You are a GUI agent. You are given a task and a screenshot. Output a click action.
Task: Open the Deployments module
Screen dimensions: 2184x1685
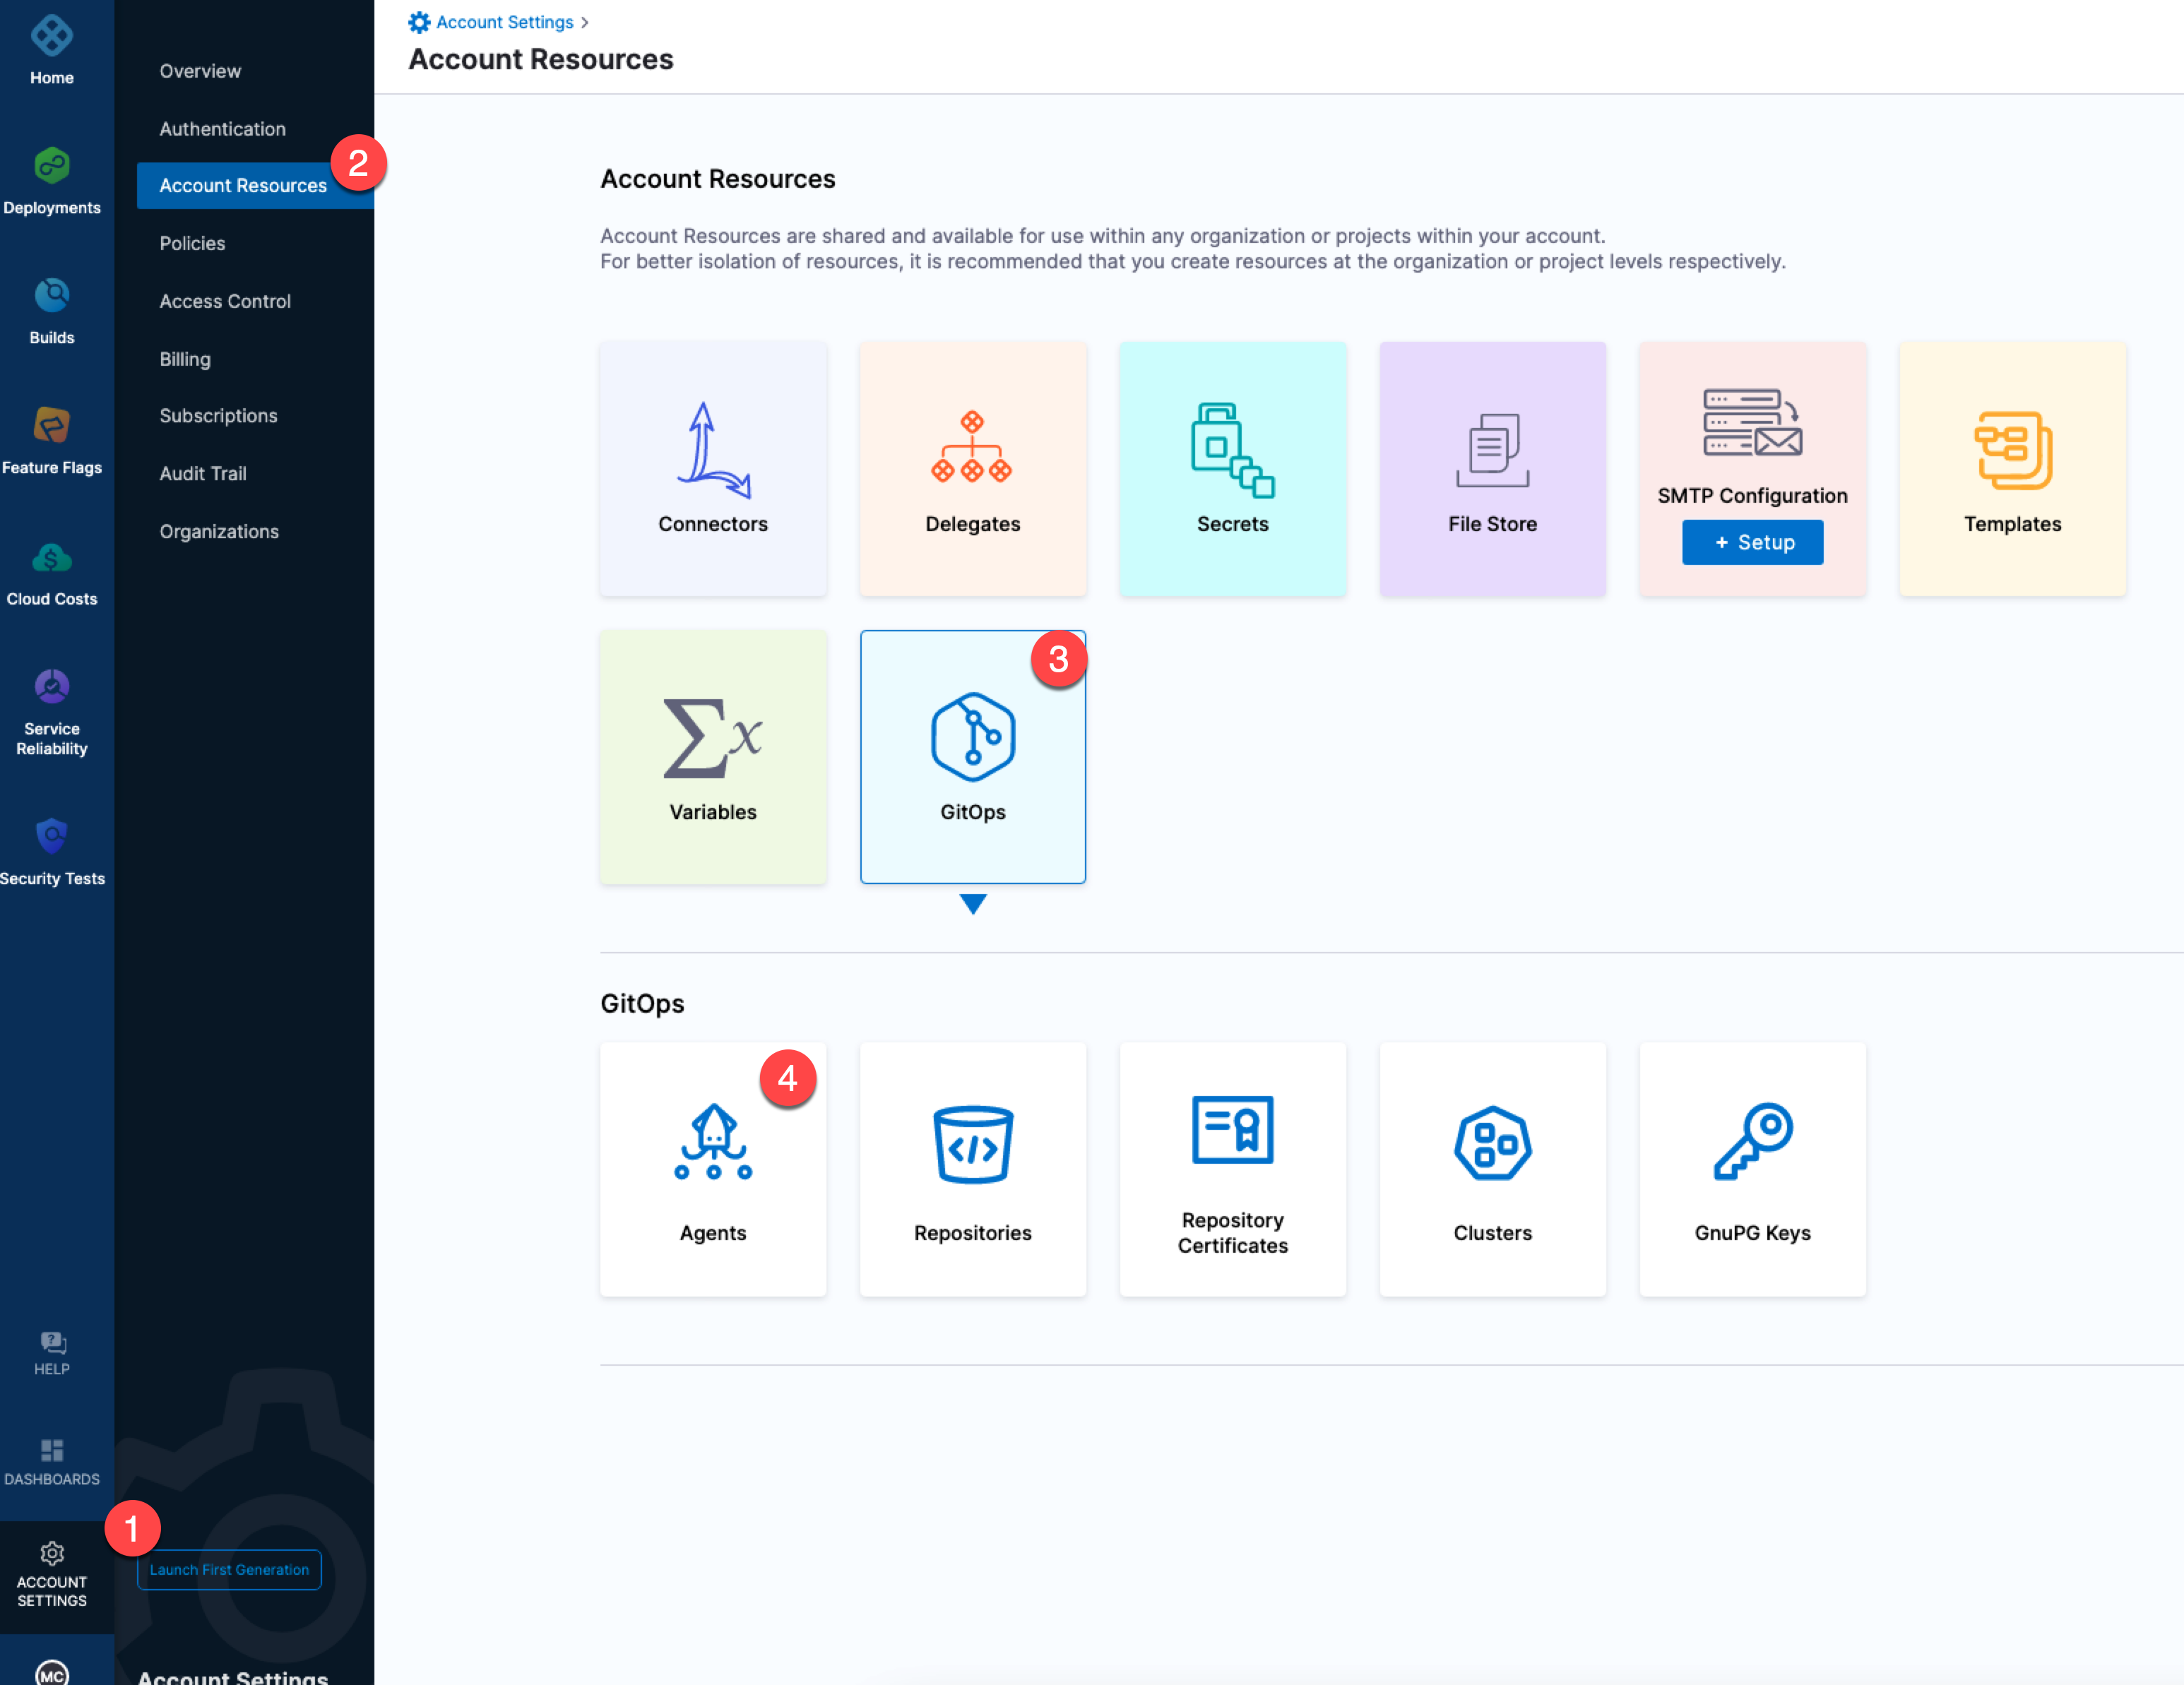tap(52, 180)
